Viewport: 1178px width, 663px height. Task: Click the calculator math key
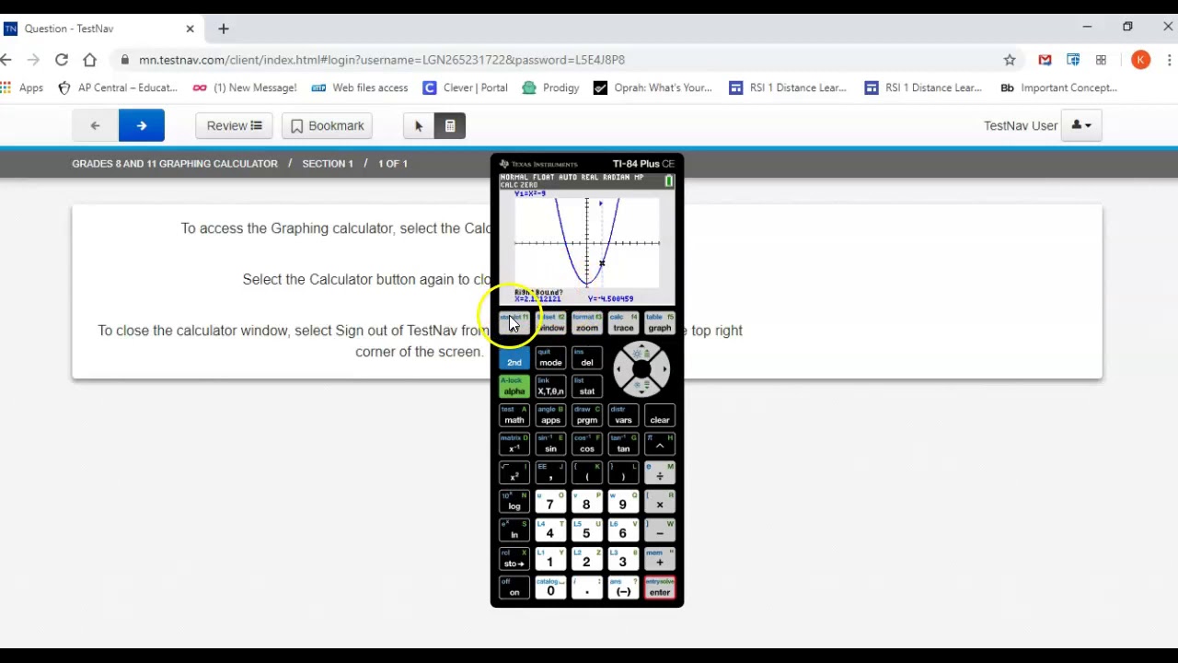point(514,415)
